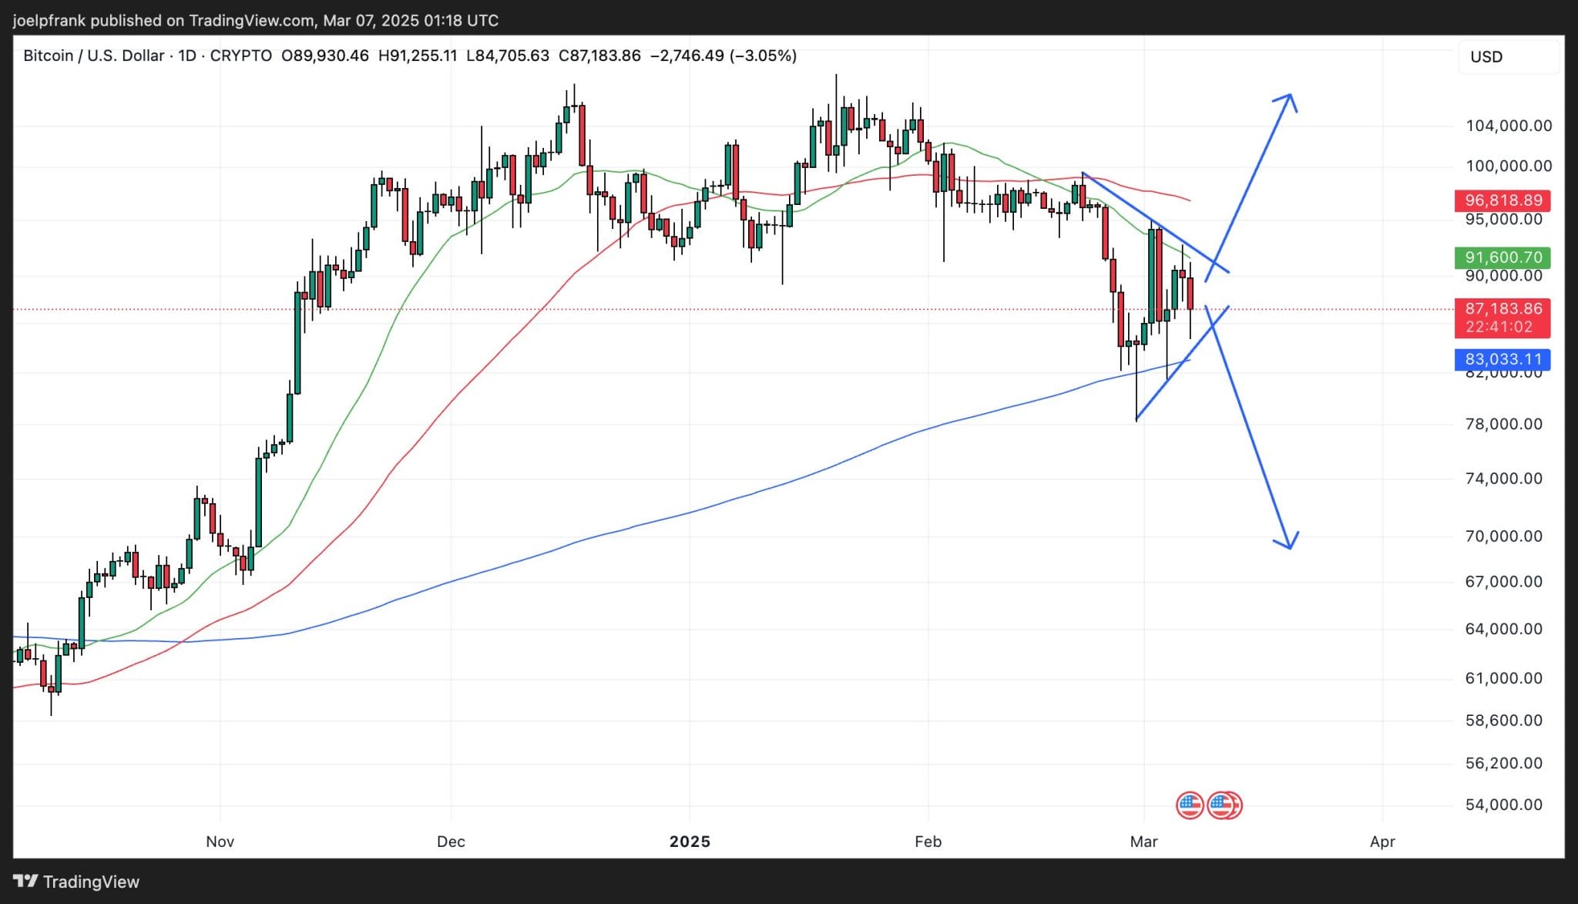This screenshot has height=904, width=1578.
Task: Click the 2025 label on time axis
Action: point(690,842)
